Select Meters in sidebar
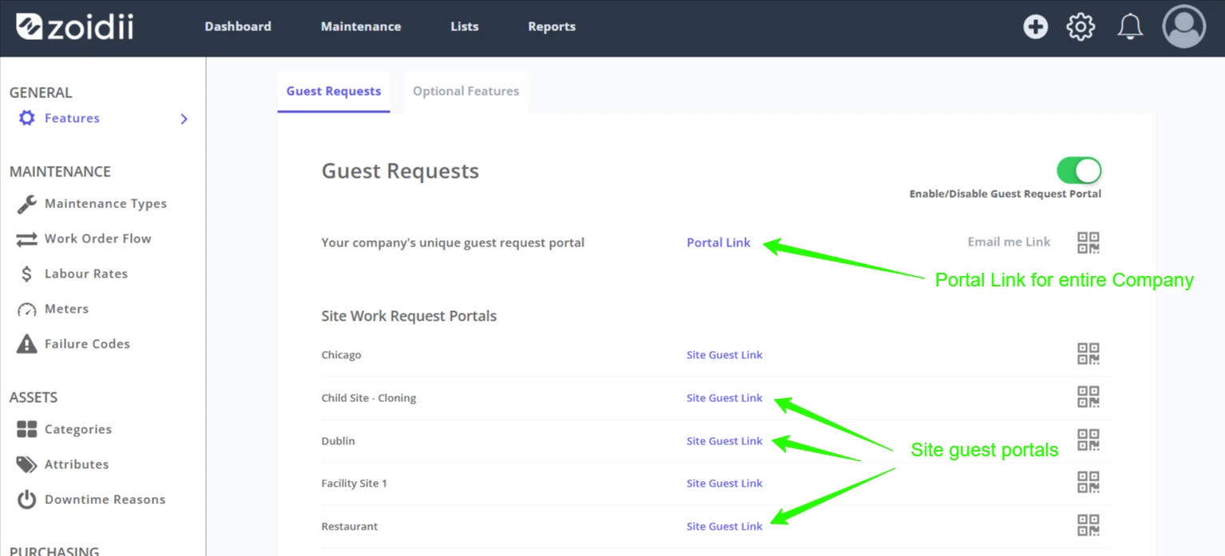1225x556 pixels. tap(66, 309)
